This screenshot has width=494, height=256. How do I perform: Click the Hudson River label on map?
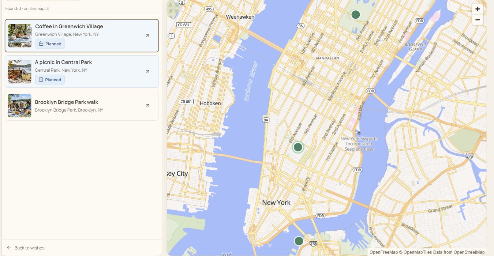(x=251, y=82)
